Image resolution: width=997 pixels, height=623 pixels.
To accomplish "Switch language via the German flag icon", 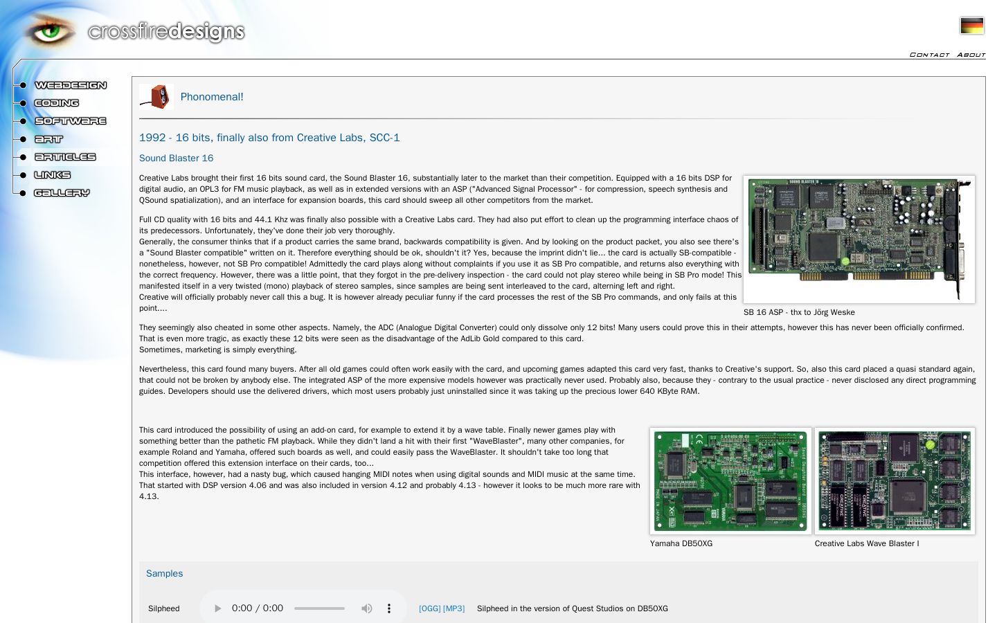I will tap(972, 26).
